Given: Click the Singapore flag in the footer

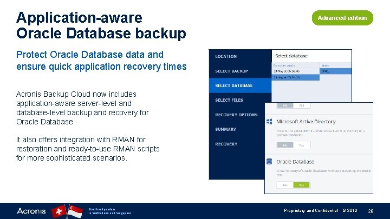Looking at the screenshot, I should click(x=75, y=211).
